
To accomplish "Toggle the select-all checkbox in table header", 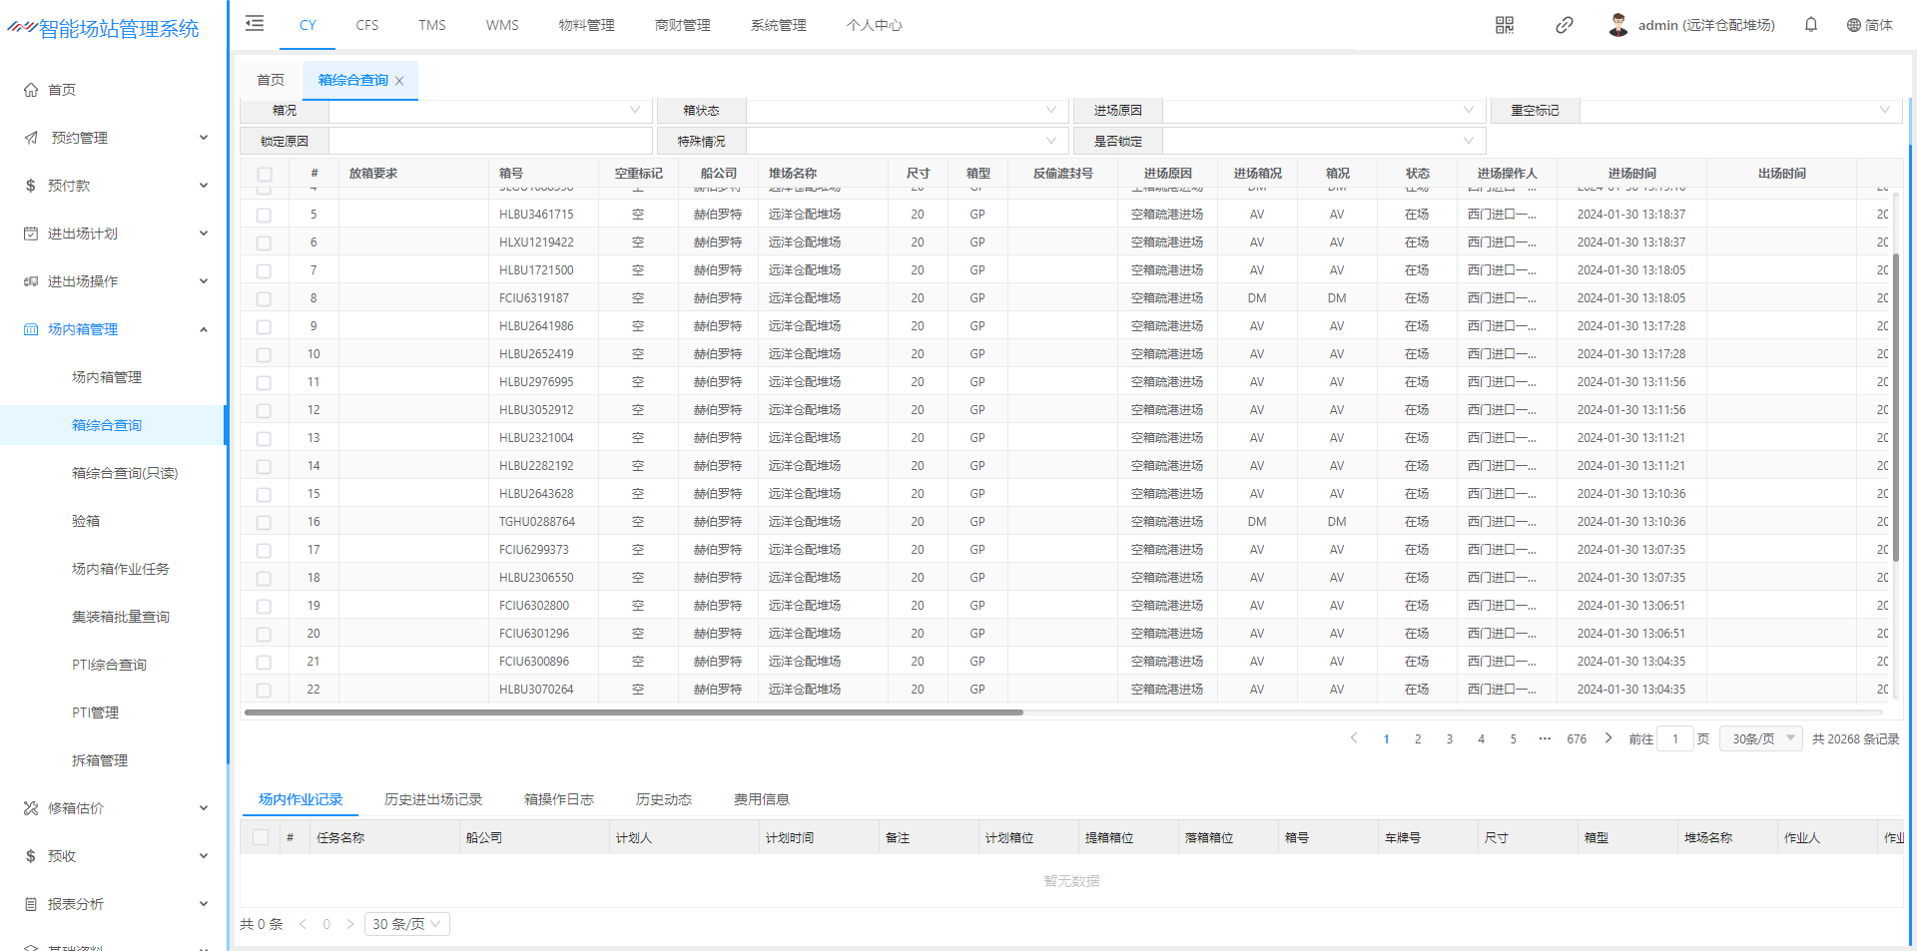I will coord(264,174).
